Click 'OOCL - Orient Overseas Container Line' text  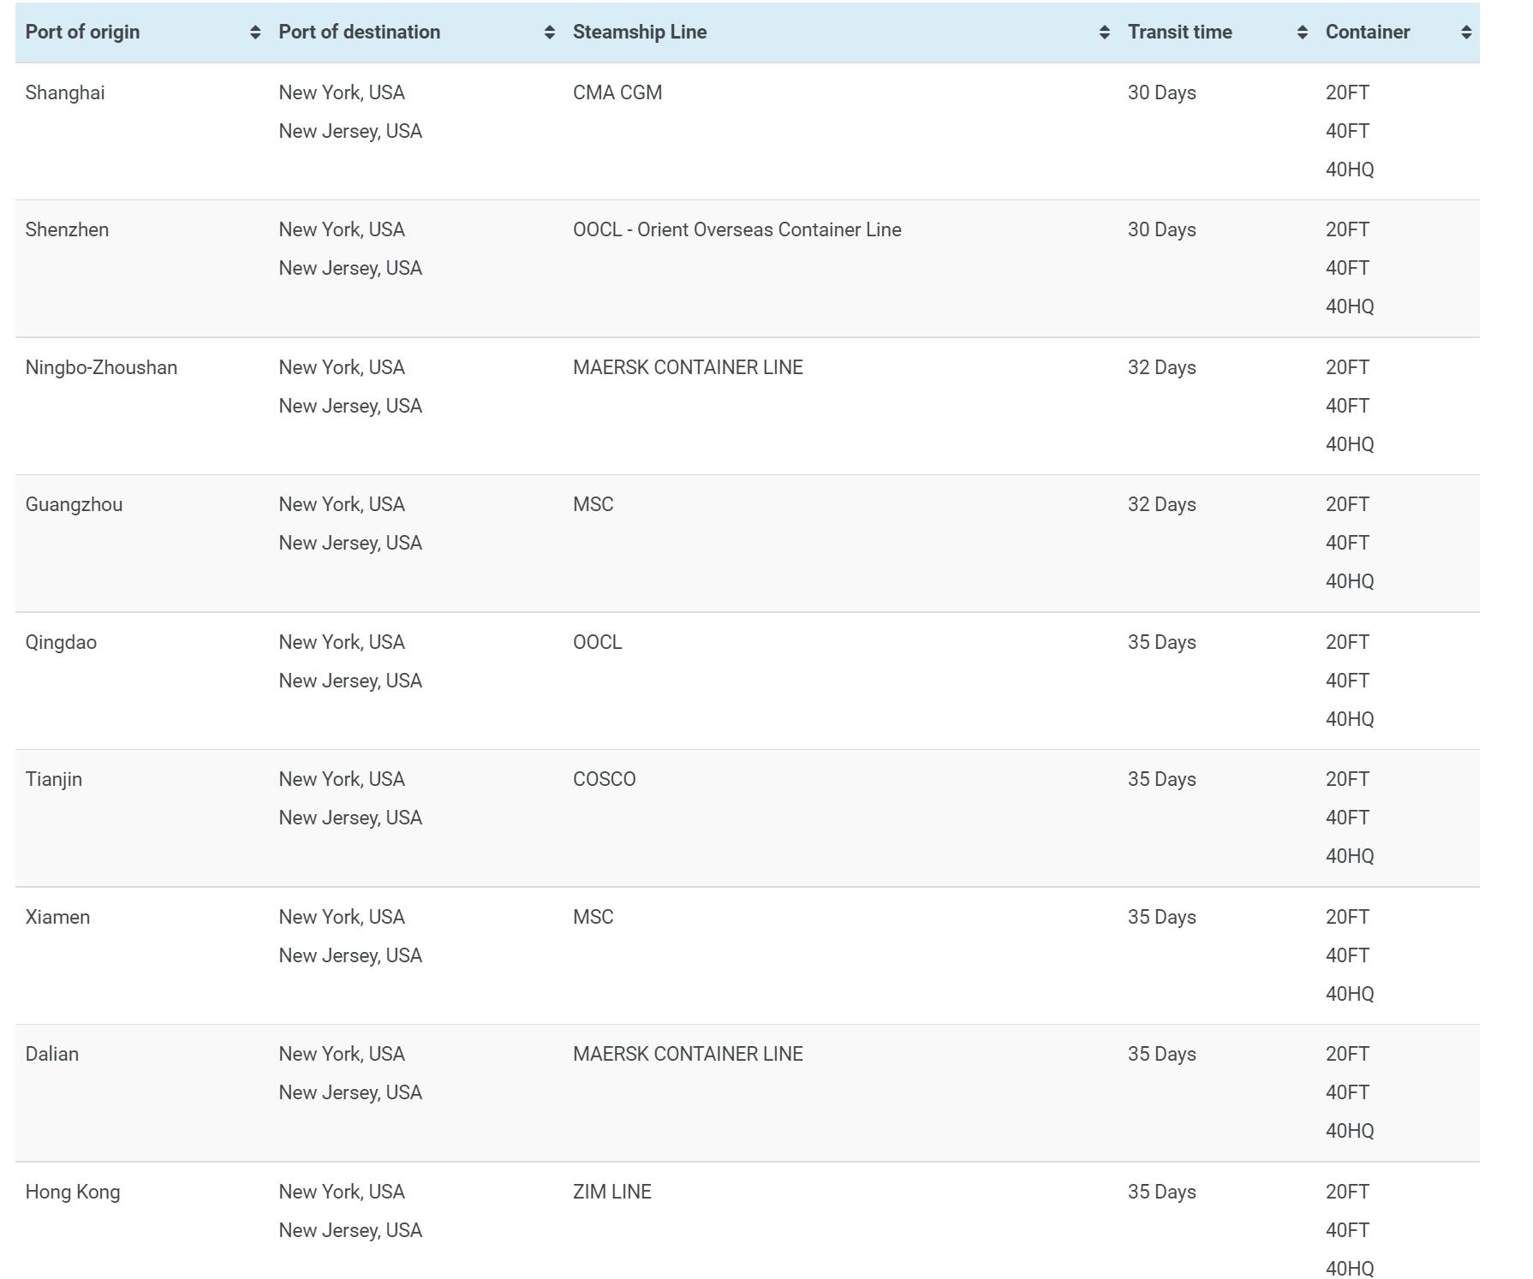(737, 229)
